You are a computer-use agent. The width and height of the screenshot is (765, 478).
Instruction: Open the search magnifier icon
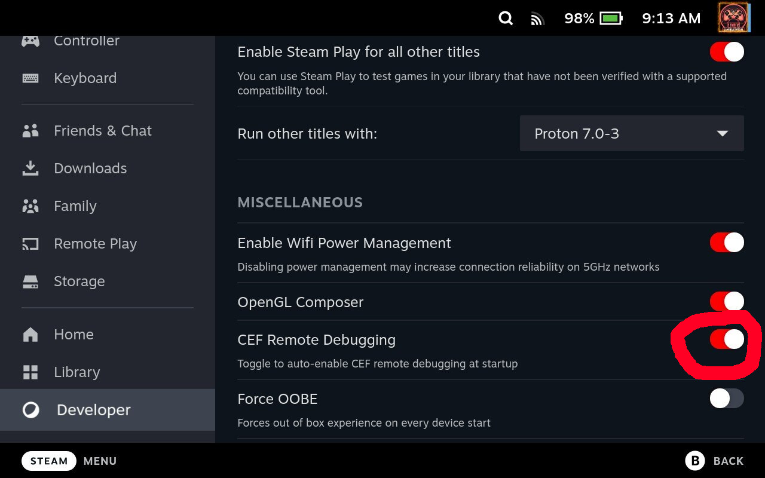(506, 19)
